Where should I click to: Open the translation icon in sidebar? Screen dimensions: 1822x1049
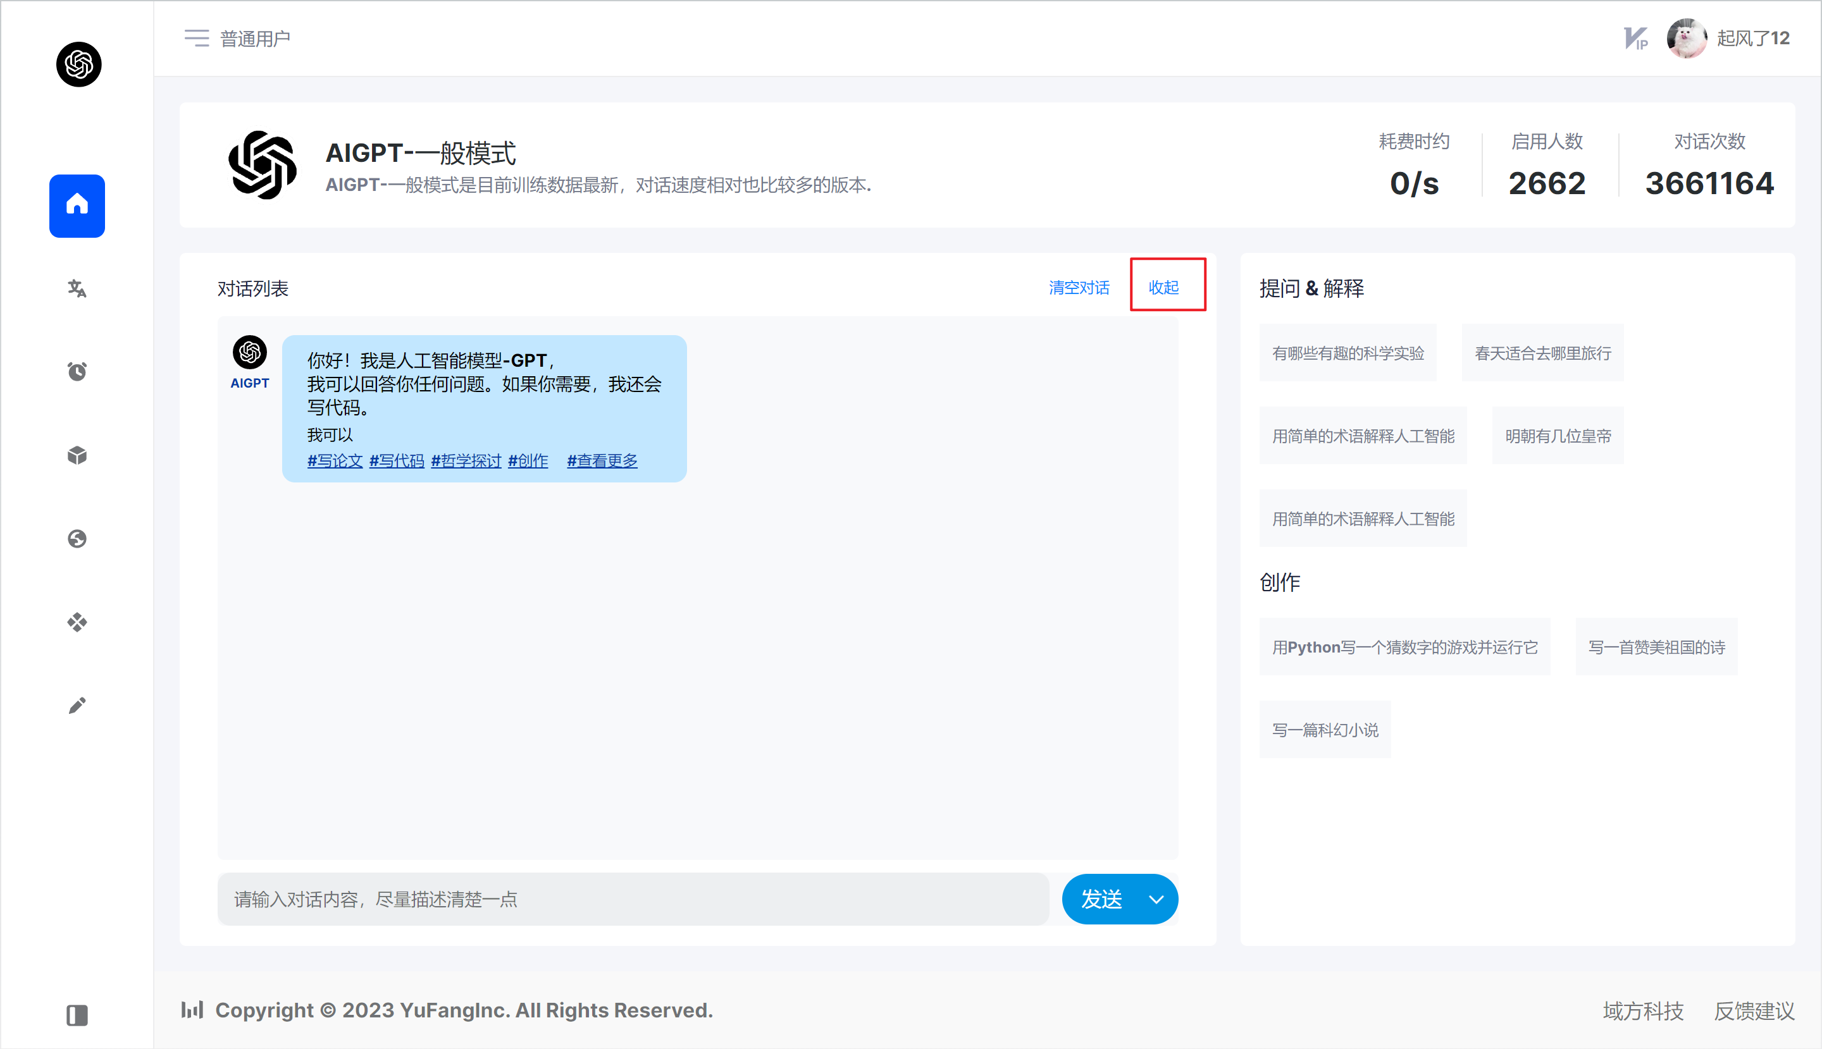tap(77, 289)
